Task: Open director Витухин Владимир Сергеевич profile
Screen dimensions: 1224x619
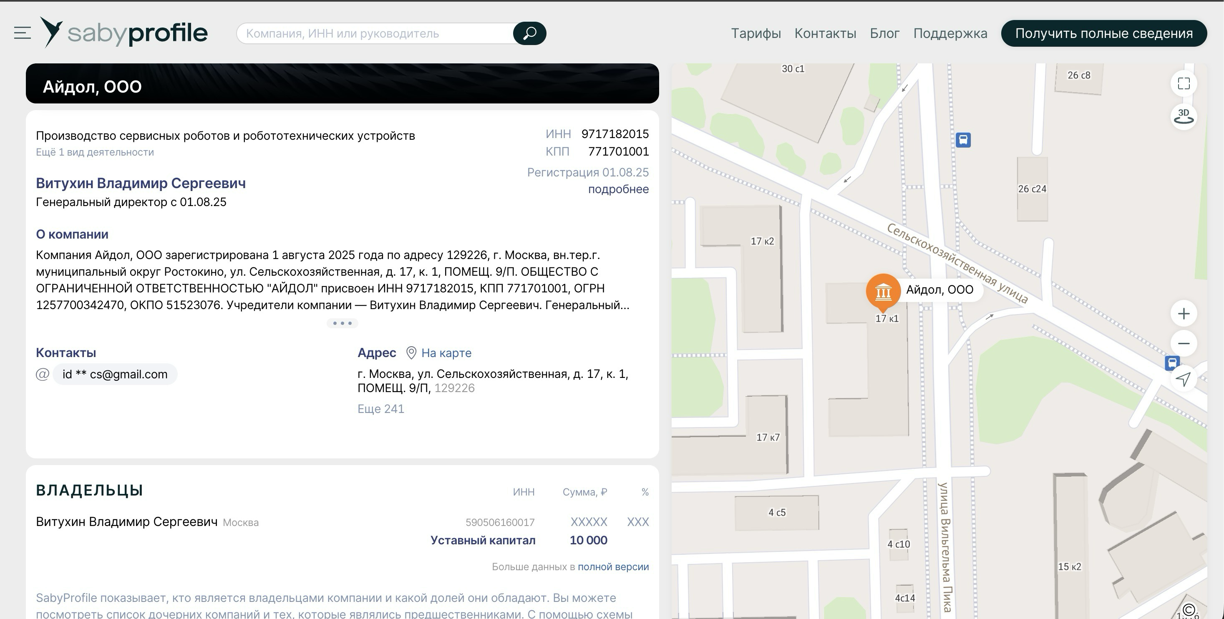Action: point(141,184)
